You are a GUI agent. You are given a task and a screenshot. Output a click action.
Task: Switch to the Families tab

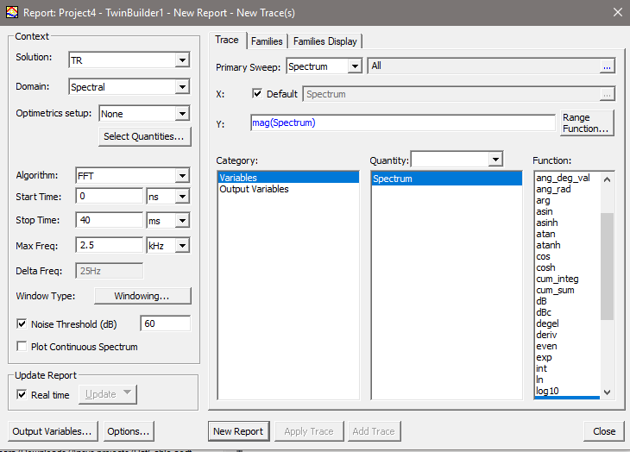pos(267,41)
